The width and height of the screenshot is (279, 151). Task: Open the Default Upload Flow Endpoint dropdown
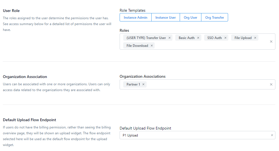[x=195, y=135]
